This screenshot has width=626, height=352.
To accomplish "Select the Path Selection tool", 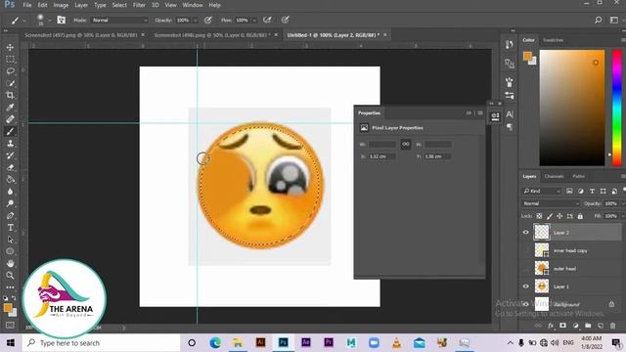I will point(10,240).
